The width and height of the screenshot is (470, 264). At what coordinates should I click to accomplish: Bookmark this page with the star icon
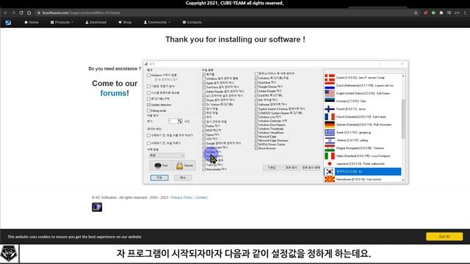click(416, 13)
